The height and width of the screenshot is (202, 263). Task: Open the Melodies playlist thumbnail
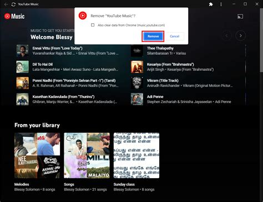point(37,156)
